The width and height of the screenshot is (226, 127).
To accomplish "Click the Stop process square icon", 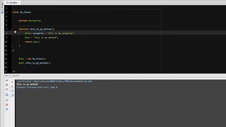I will pos(7,85).
